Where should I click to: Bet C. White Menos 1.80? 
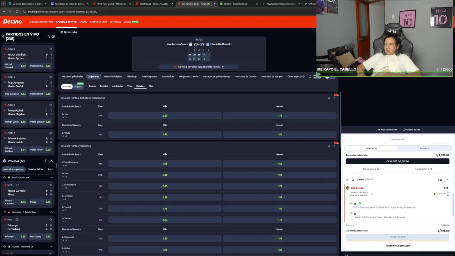280,134
